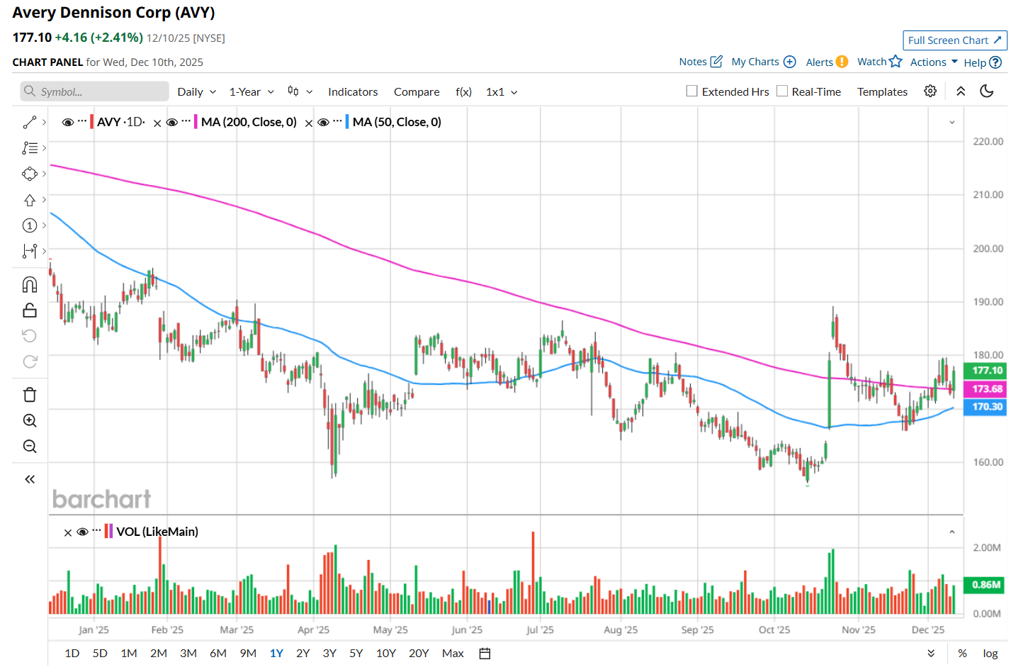Enable Real-Time checkbox
The image size is (1028, 672).
tap(782, 91)
